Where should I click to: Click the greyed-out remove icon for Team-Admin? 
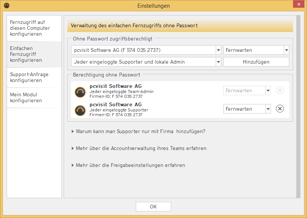(280, 90)
